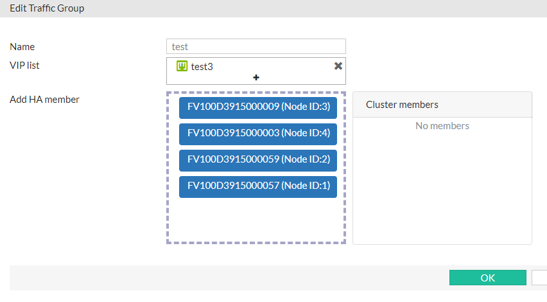Select HA member FV100D3915000057 (Node ID:1)
The width and height of the screenshot is (547, 302).
point(258,186)
